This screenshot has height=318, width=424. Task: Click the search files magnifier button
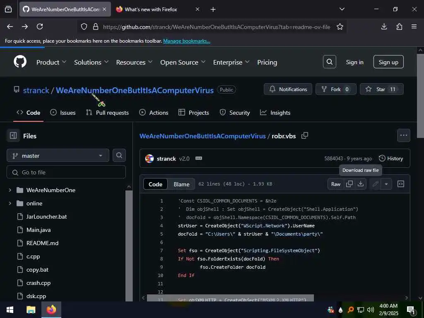119,155
